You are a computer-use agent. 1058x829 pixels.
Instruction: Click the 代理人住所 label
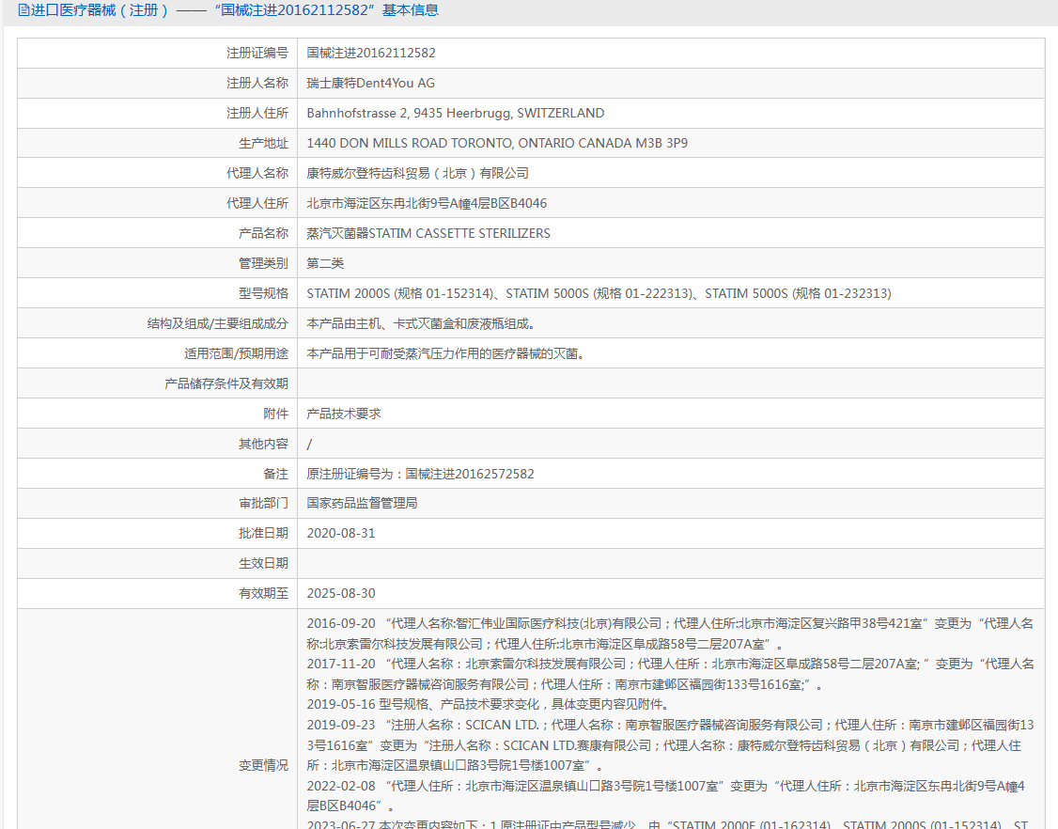coord(257,203)
